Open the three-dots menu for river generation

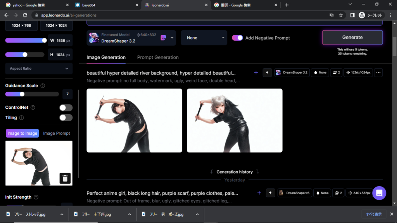pos(378,72)
